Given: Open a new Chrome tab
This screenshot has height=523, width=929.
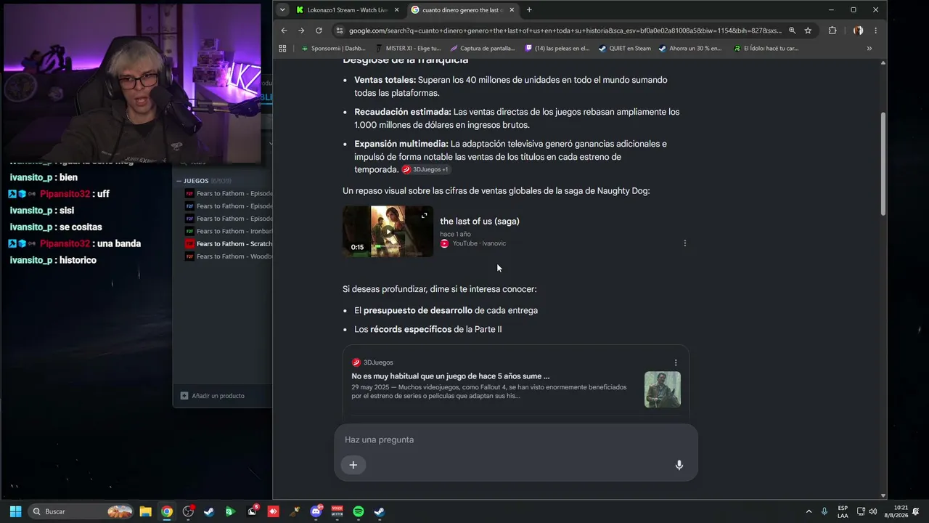Looking at the screenshot, I should (529, 10).
